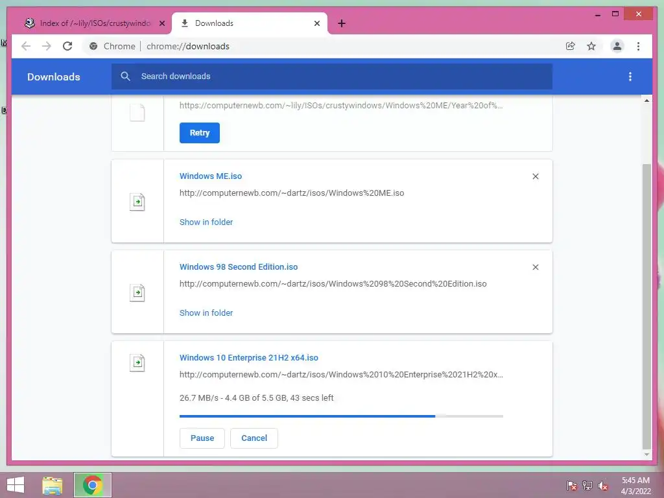Open Chrome's three-dot main menu

tap(638, 46)
